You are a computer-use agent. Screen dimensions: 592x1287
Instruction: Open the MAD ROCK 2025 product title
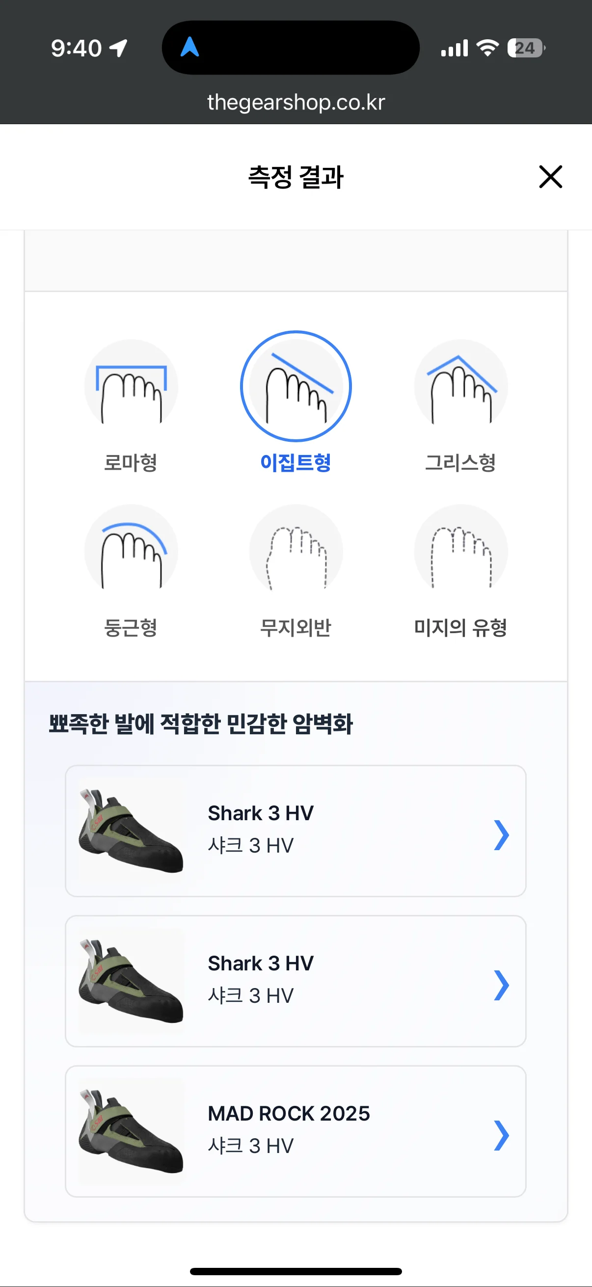(x=289, y=1114)
